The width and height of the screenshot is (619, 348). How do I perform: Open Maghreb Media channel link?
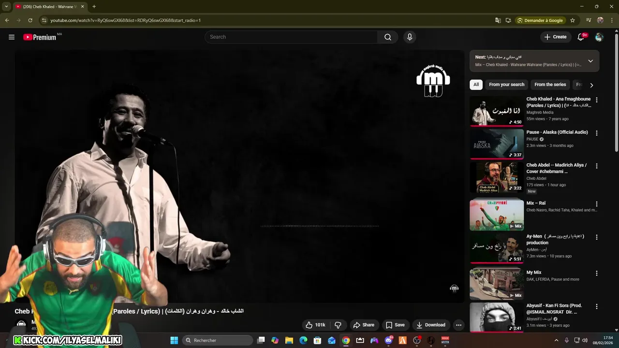coord(540,112)
